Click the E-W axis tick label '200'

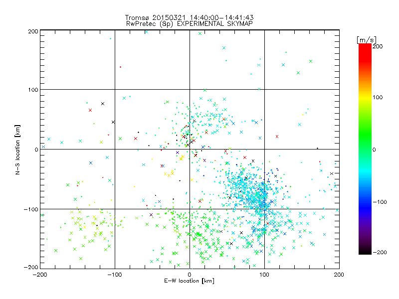tap(339, 275)
